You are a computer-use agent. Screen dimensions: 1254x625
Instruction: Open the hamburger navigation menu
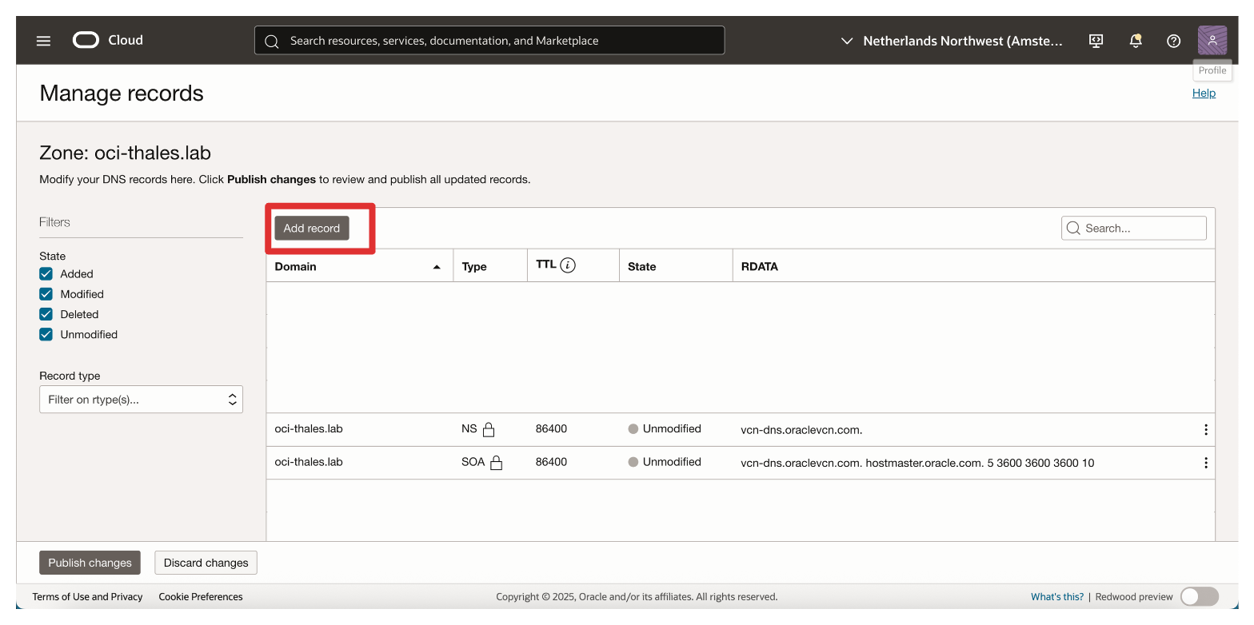[43, 41]
